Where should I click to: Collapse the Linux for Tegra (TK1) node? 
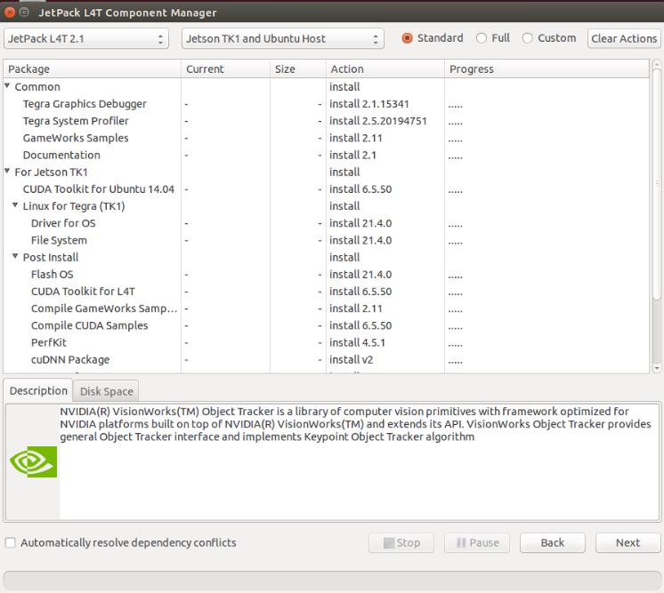[x=15, y=205]
